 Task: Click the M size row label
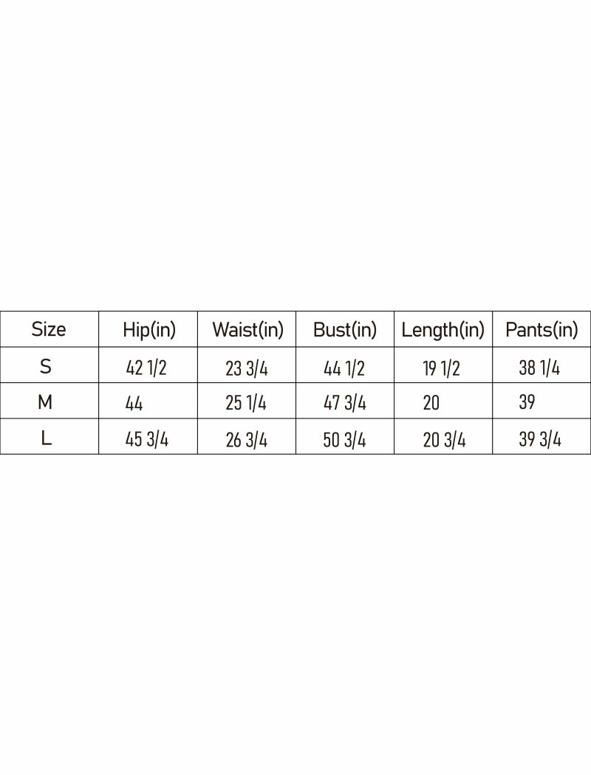pyautogui.click(x=45, y=402)
